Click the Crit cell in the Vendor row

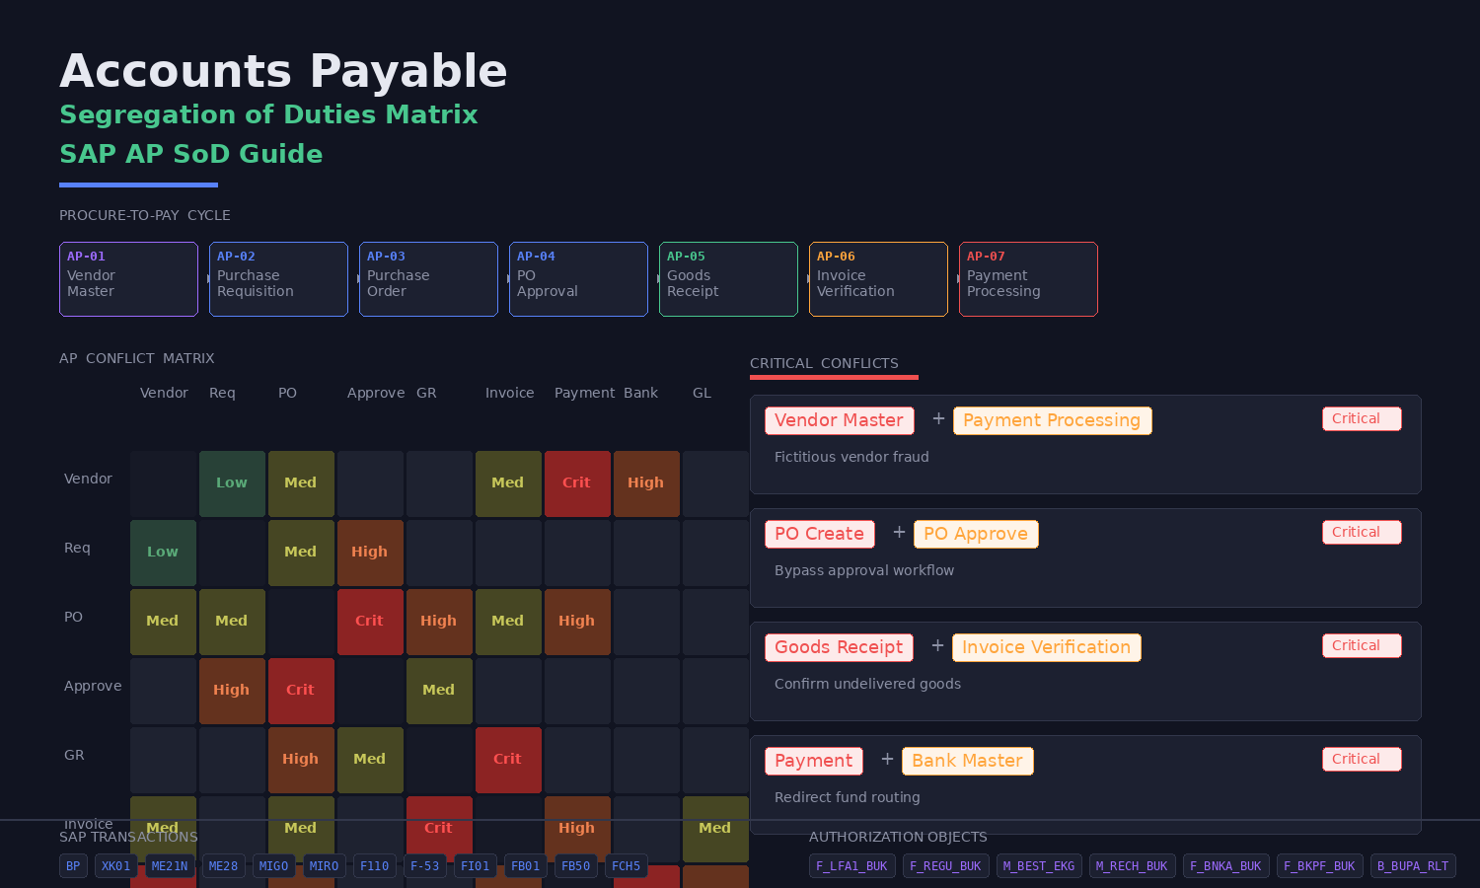click(577, 483)
